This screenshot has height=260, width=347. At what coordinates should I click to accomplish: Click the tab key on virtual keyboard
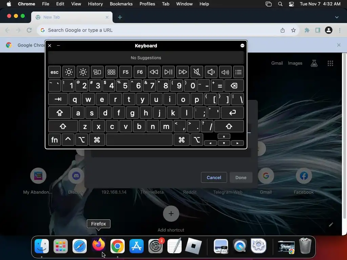click(x=58, y=99)
